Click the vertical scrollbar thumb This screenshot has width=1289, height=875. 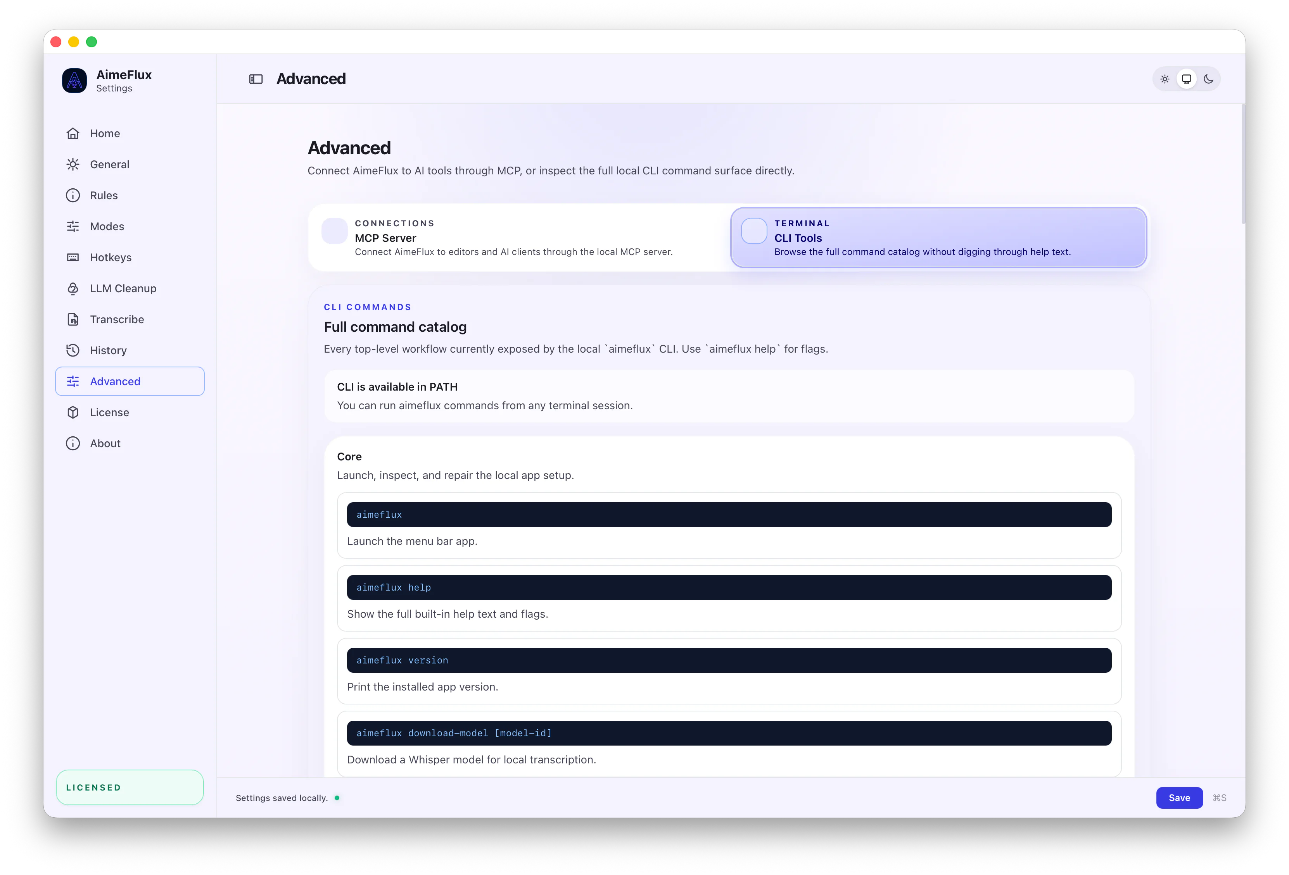1243,165
